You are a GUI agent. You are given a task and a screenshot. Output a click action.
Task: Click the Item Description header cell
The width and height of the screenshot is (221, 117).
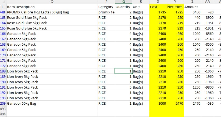pyautogui.click(x=52, y=7)
